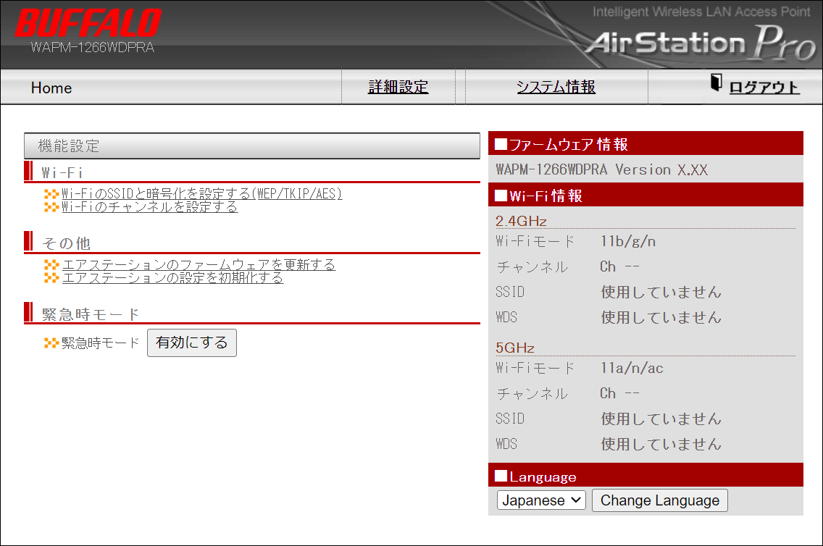Click bullet icon beside 緊急時モード label
The height and width of the screenshot is (546, 823).
point(51,343)
